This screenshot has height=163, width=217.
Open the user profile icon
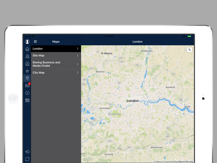[x=27, y=42]
